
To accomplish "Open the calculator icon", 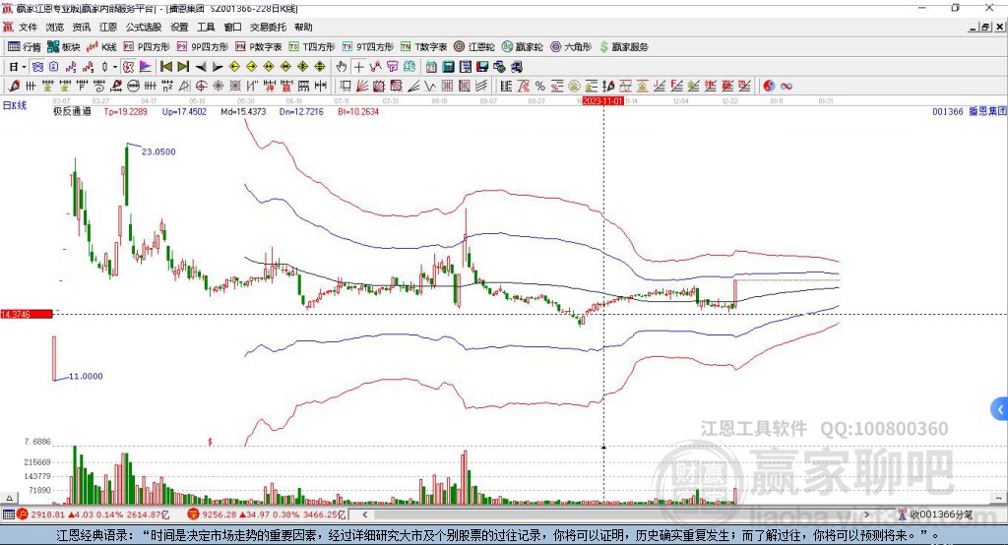I will click(x=449, y=67).
